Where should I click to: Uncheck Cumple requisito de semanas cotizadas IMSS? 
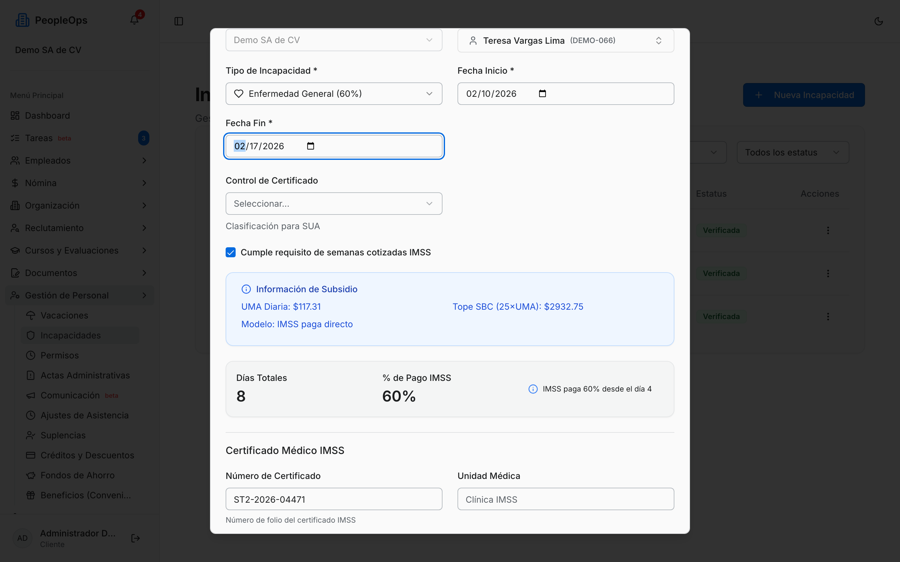point(231,252)
